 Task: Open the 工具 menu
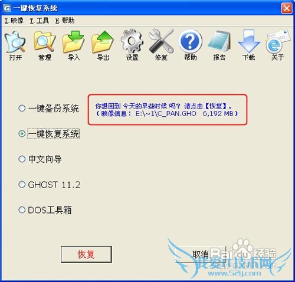point(39,21)
